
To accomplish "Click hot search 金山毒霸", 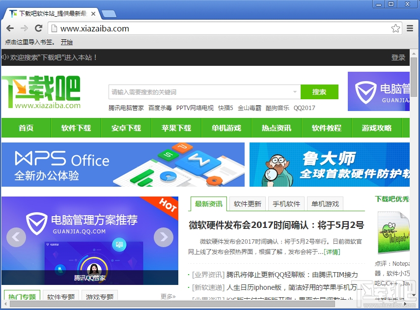I will pyautogui.click(x=250, y=108).
